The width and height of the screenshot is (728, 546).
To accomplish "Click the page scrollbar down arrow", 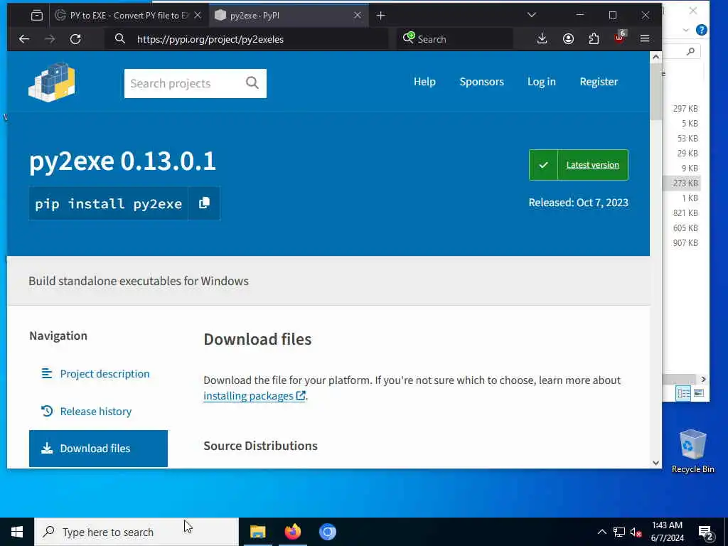I will coord(655,462).
